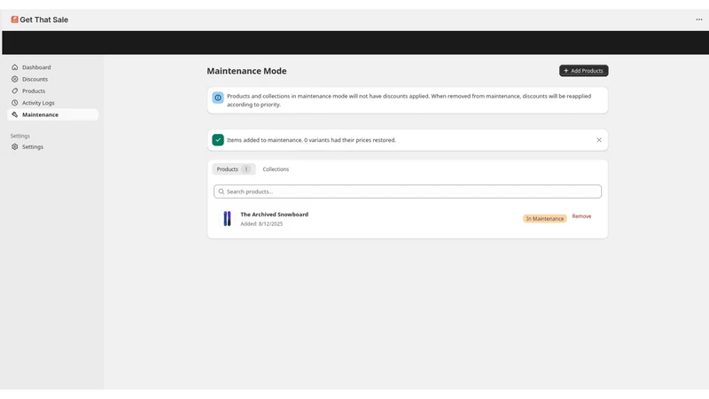Click The Archived Snowboard product name

(274, 215)
